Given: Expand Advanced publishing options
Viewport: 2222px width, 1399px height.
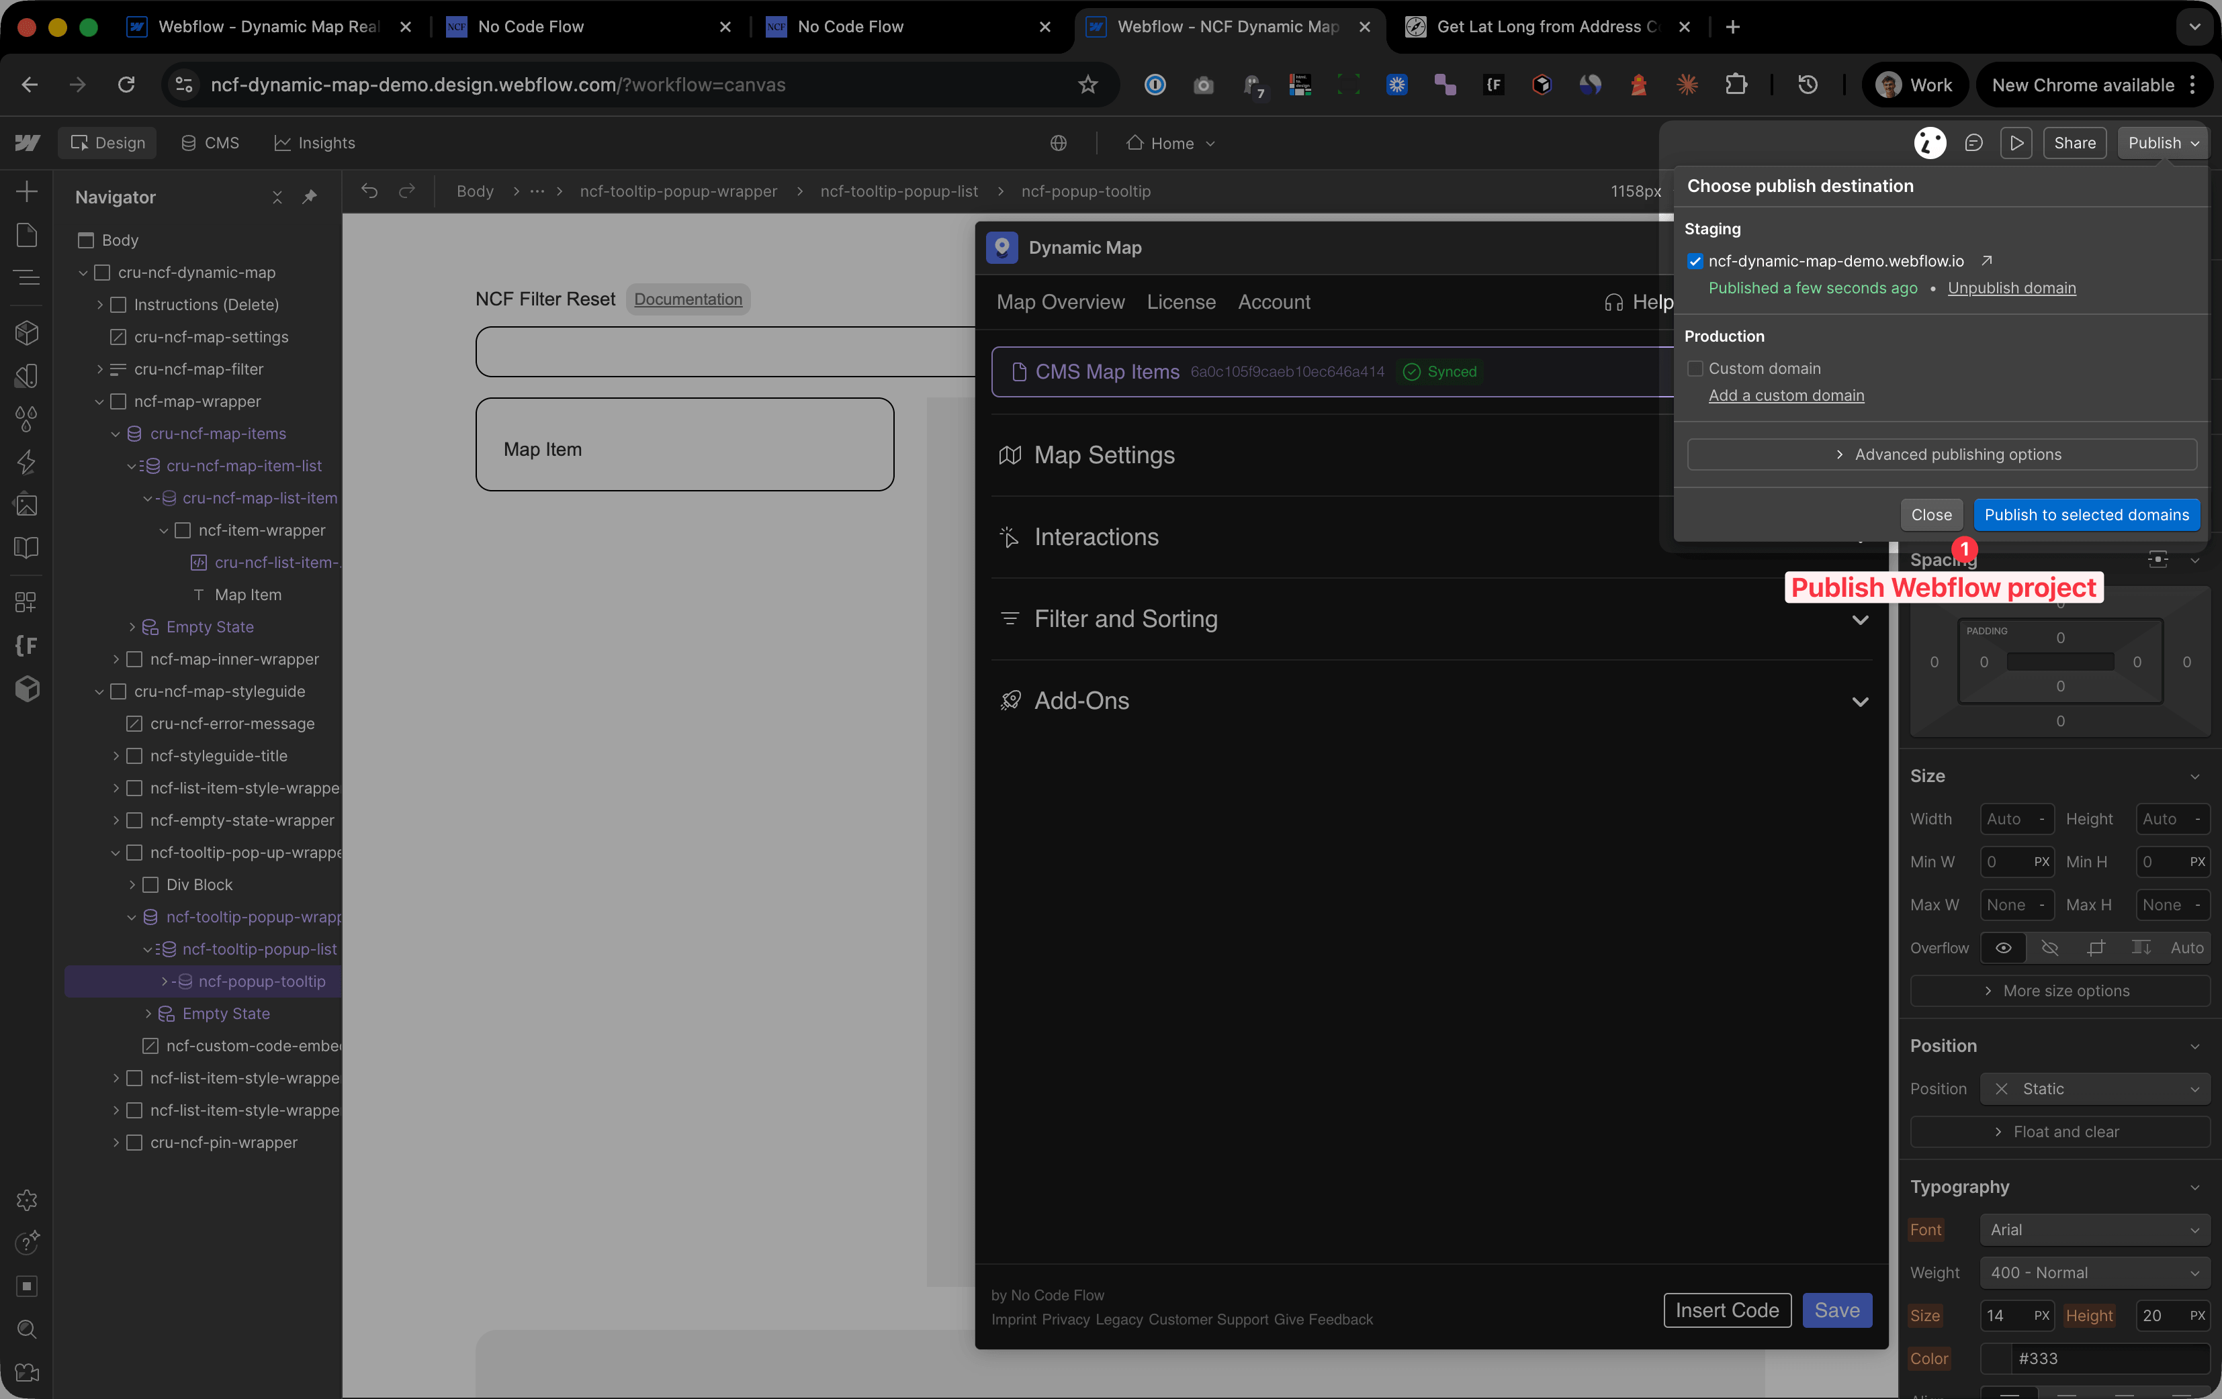Looking at the screenshot, I should coord(1941,454).
